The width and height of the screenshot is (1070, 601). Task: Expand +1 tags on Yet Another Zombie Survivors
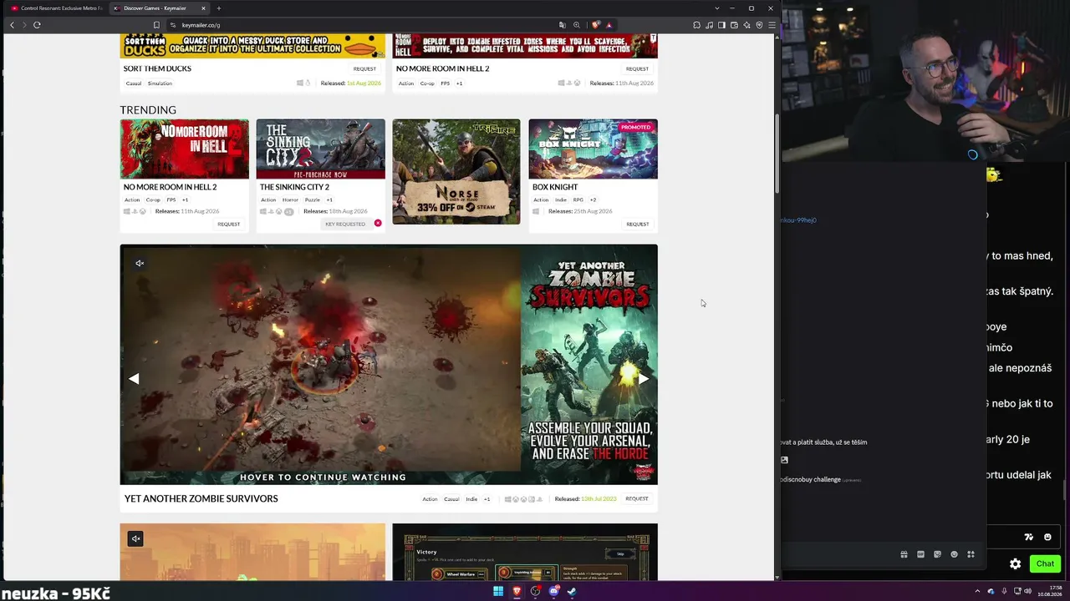pyautogui.click(x=487, y=499)
